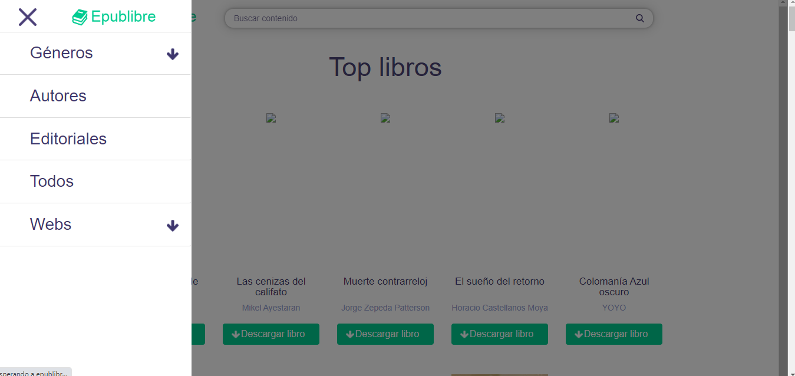
Task: Download Colomanía Azul oscuro book
Action: tap(614, 334)
